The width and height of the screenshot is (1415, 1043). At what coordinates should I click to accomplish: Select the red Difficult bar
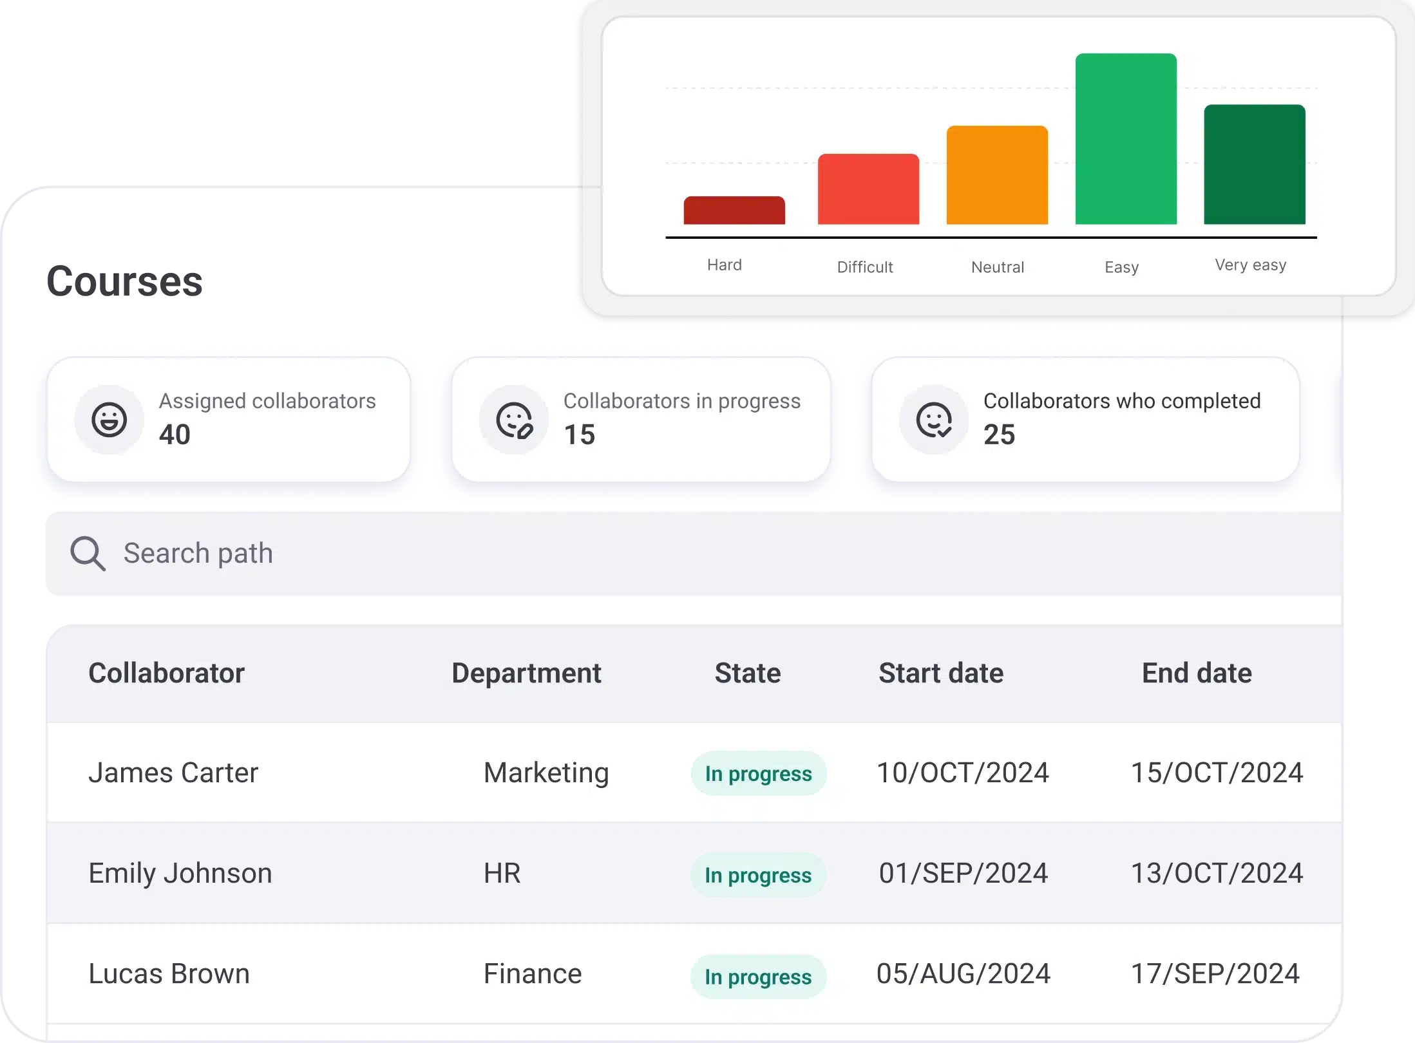click(x=868, y=189)
